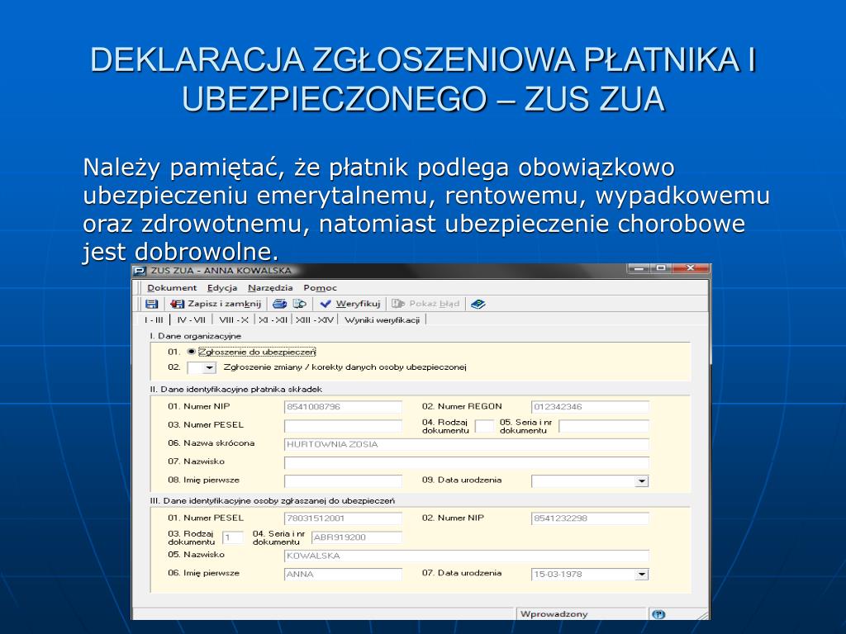Image resolution: width=846 pixels, height=634 pixels.
Task: Click document number field ABR919200
Action: [x=357, y=537]
